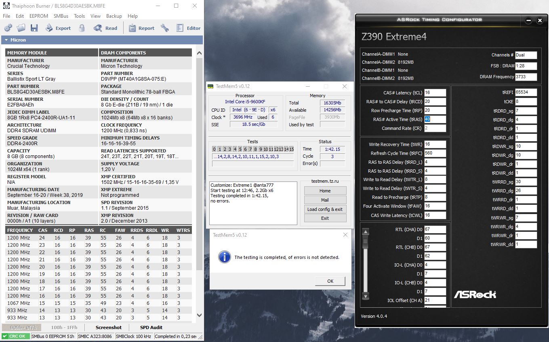
Task: Open the EEPROM menu
Action: (x=39, y=16)
